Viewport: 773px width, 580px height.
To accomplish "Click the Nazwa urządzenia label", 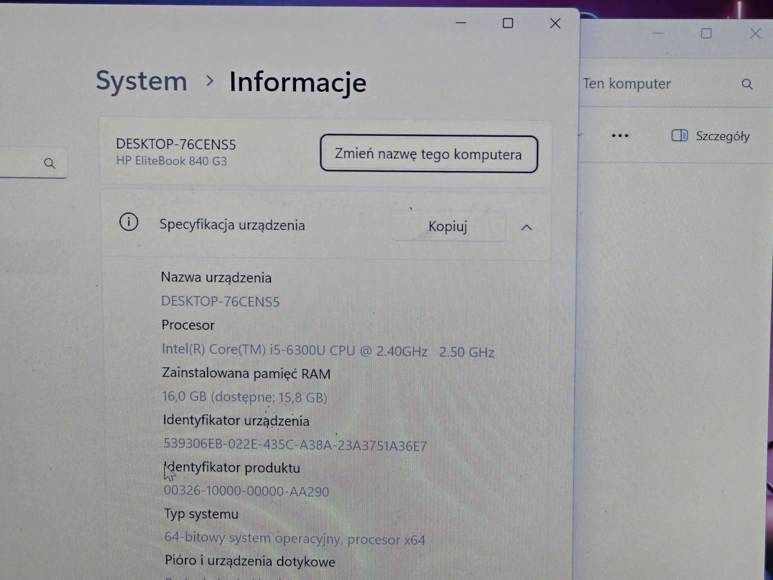I will pos(216,278).
